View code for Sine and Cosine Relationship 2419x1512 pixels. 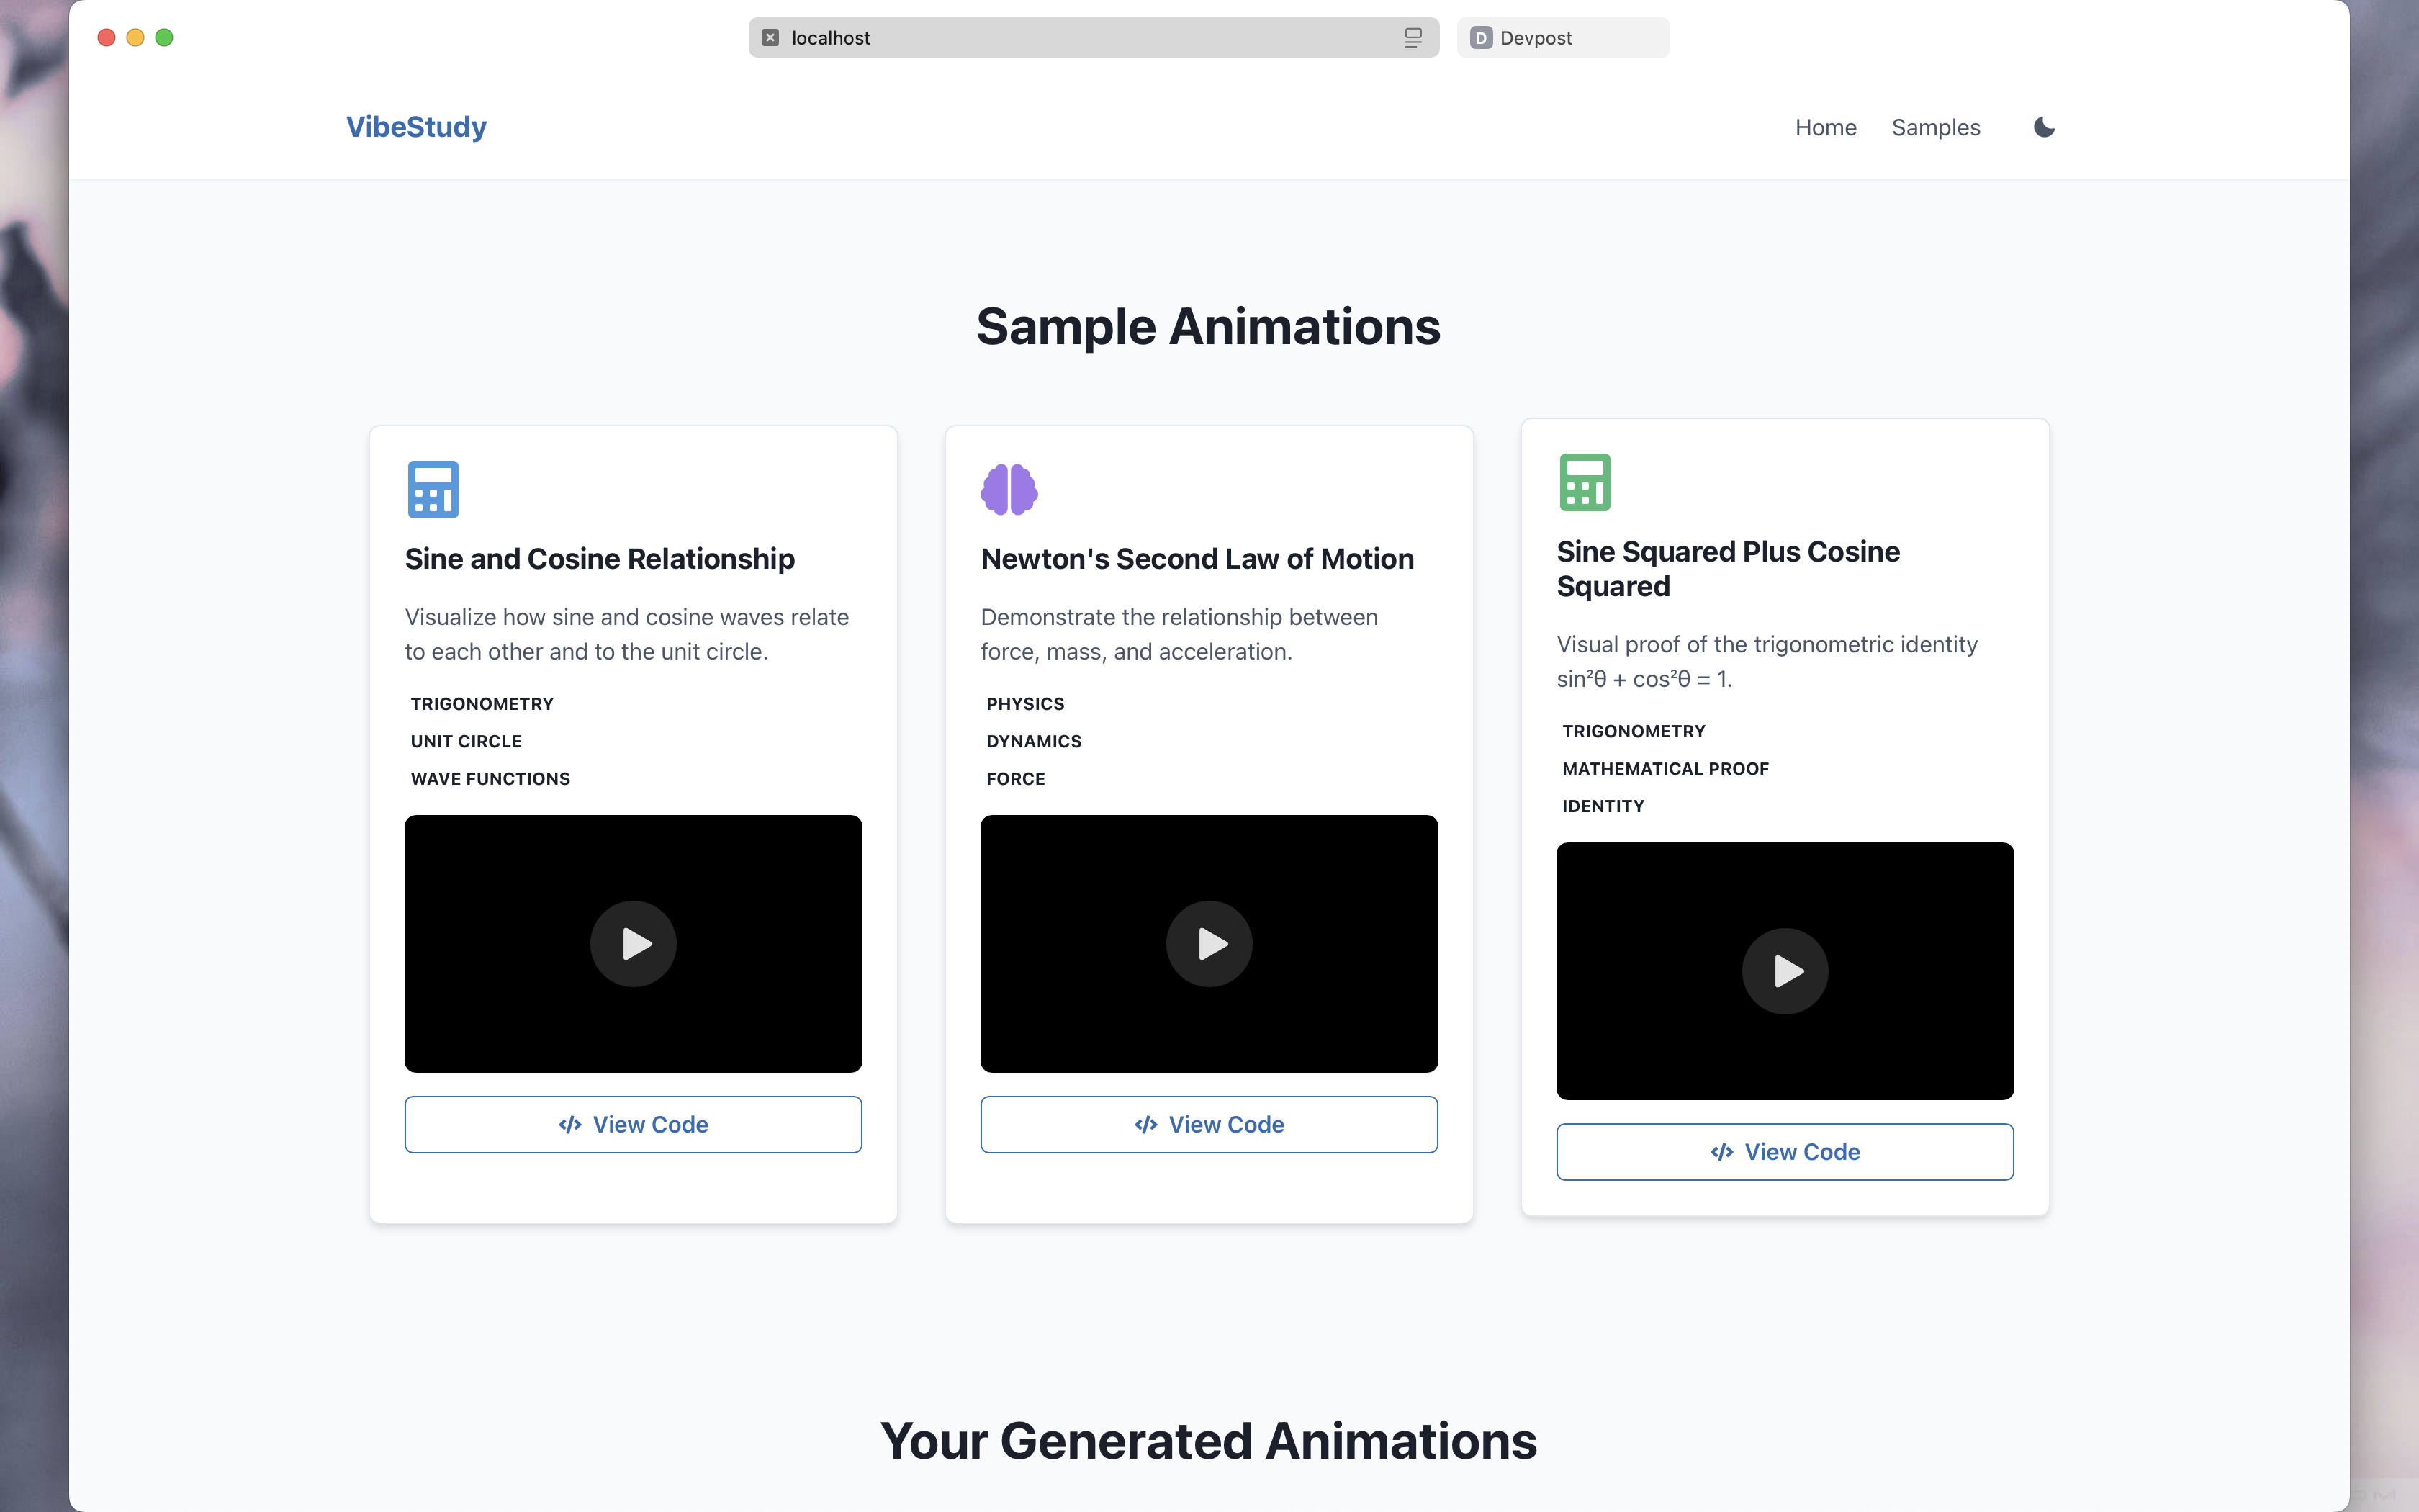point(633,1124)
